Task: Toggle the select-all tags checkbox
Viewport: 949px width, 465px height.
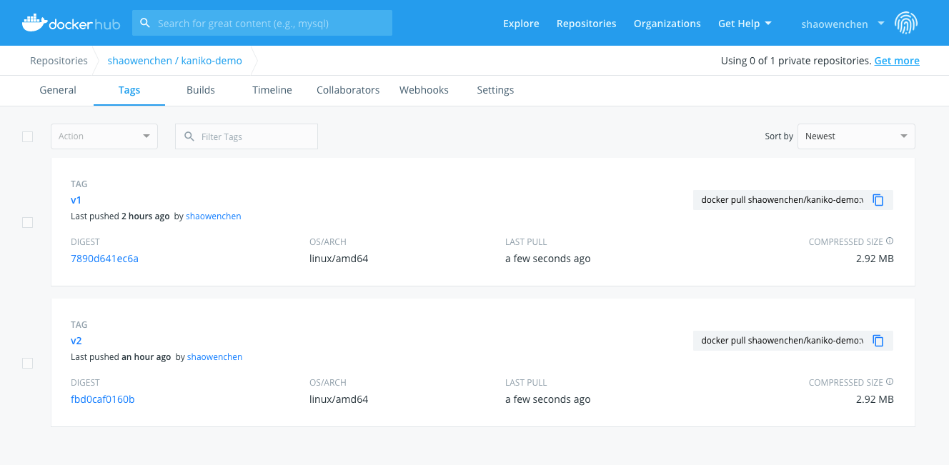Action: (28, 136)
